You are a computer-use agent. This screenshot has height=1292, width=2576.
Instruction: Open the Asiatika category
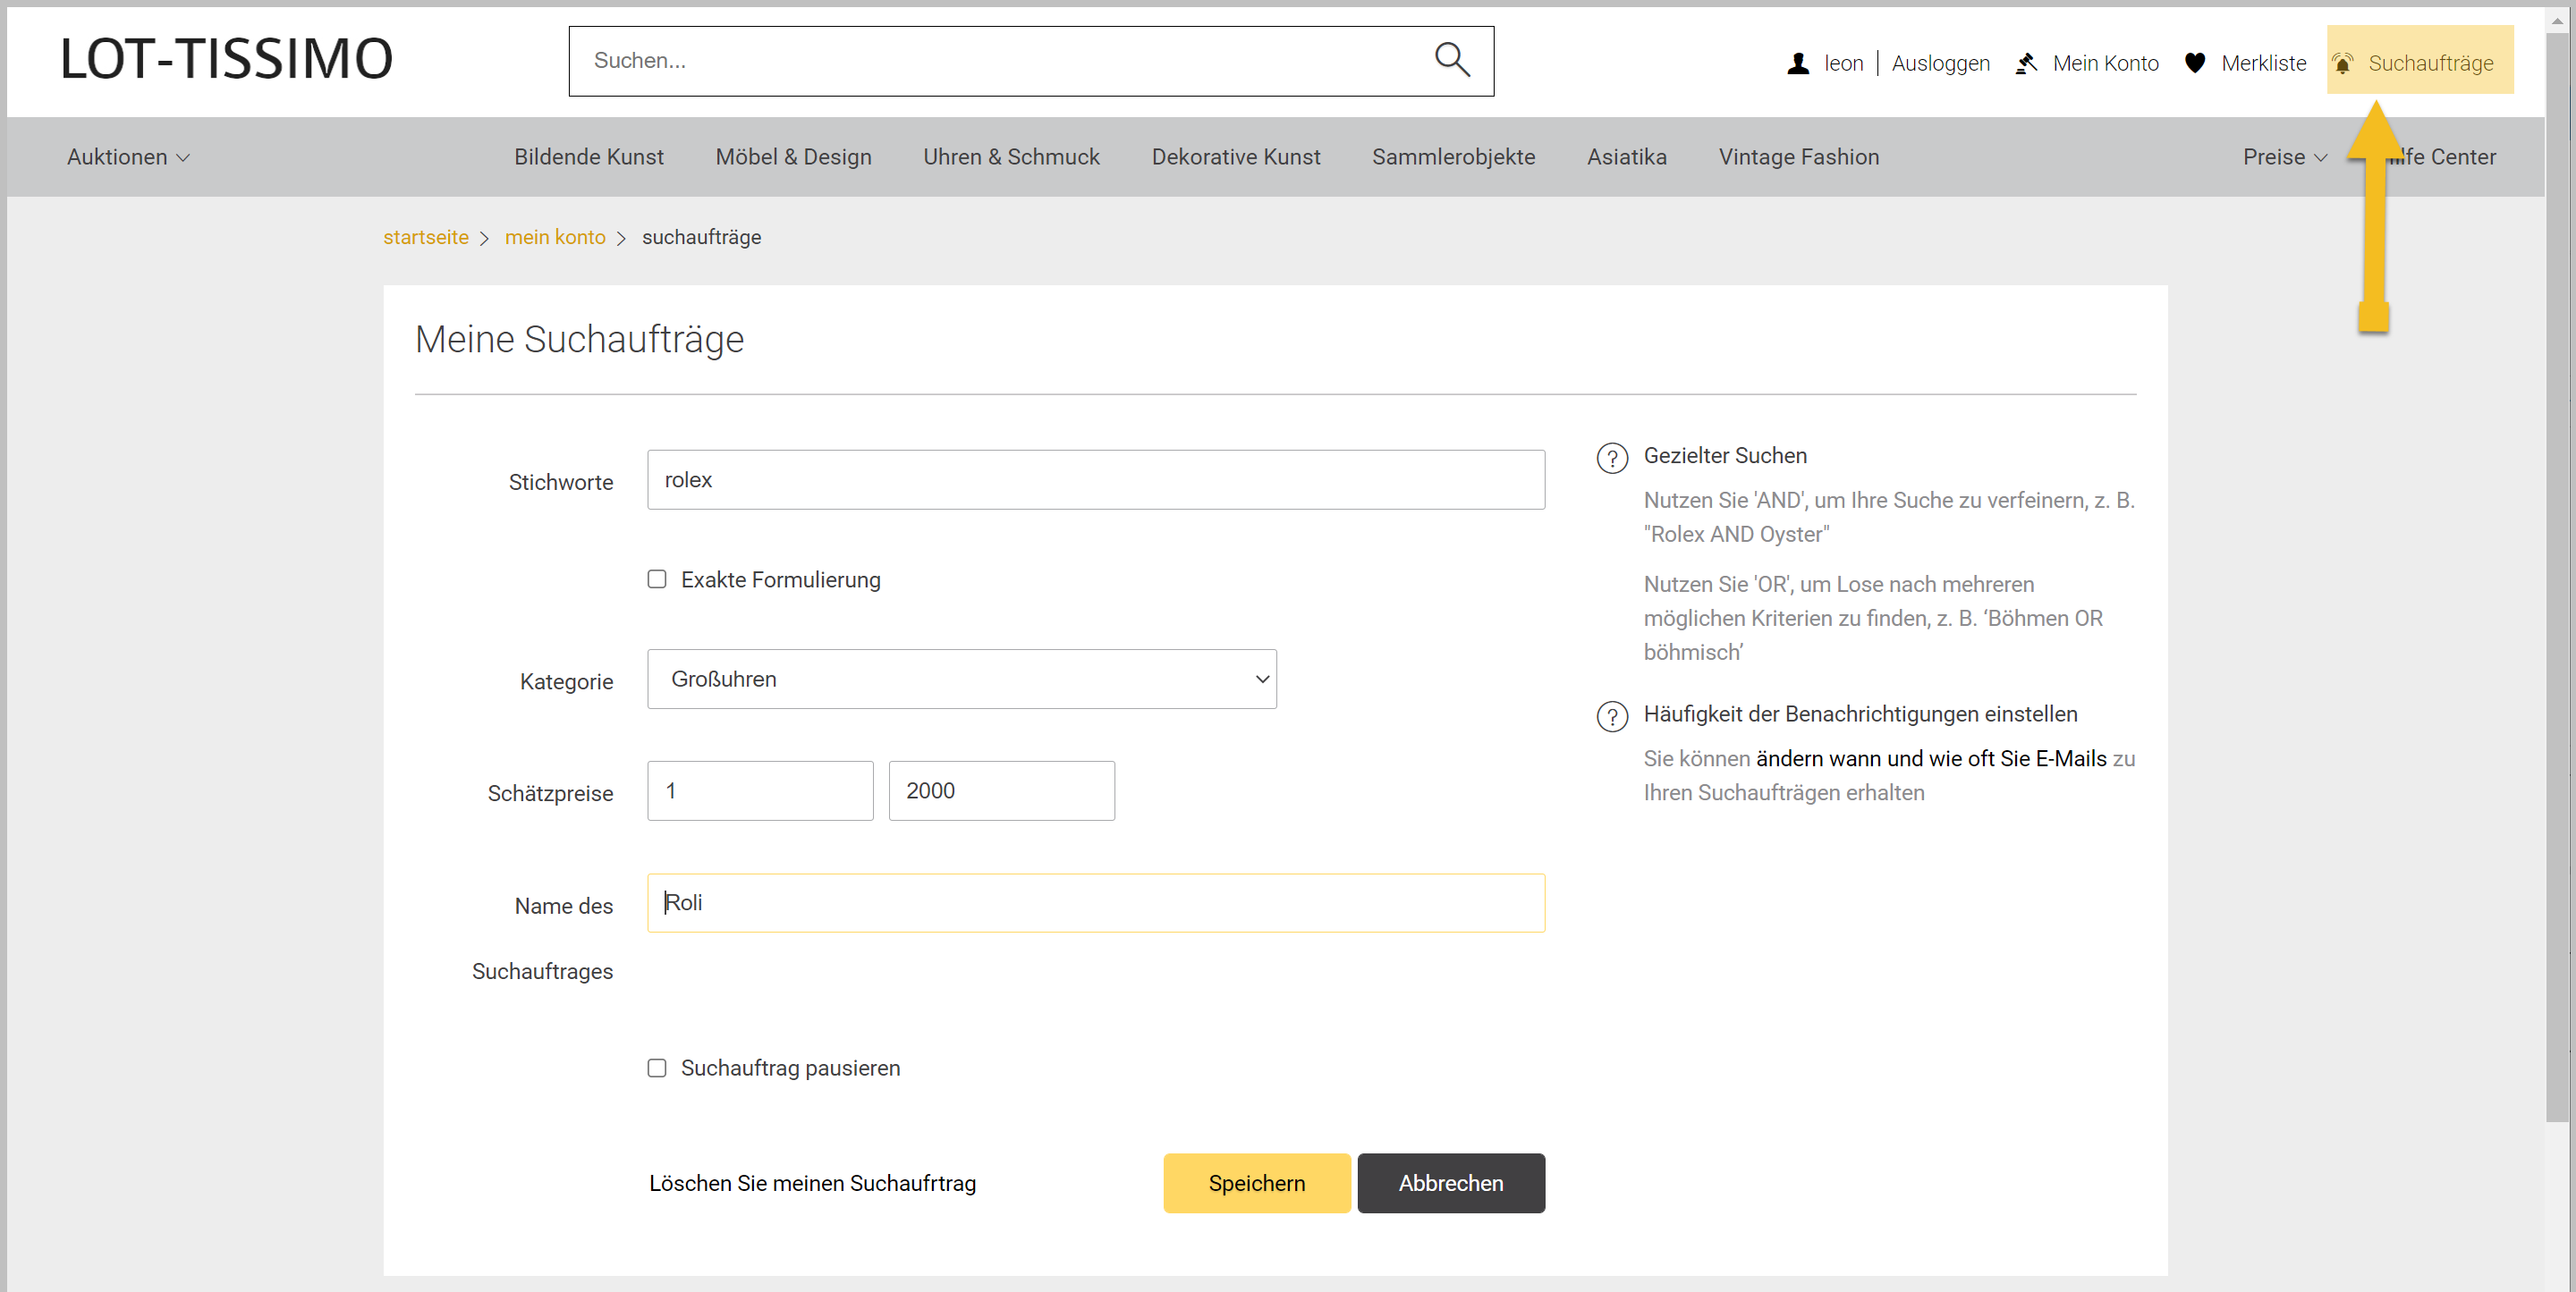[1627, 157]
